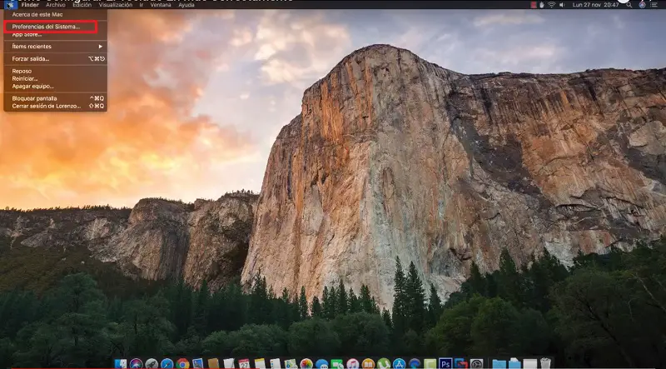Viewport: 666px width, 369px height.
Task: Click the Apple logo menu icon
Action: 8,4
